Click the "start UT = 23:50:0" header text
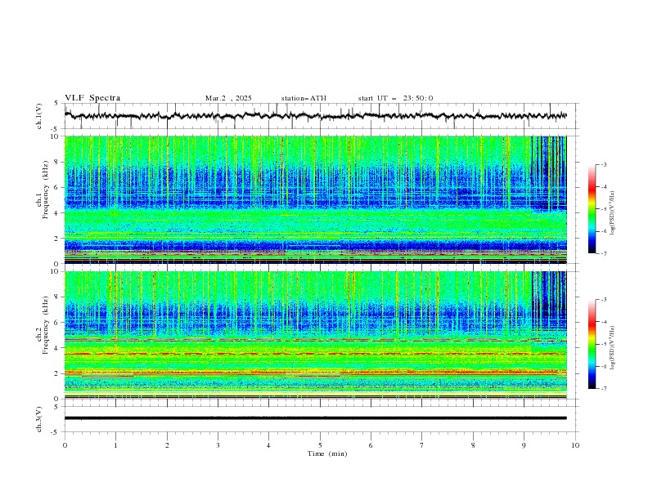Image resolution: width=648 pixels, height=500 pixels. click(x=395, y=98)
